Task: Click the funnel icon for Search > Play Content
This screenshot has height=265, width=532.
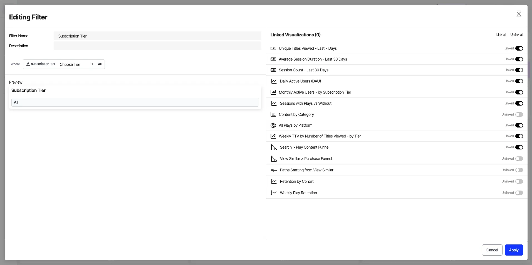Action: [274, 147]
